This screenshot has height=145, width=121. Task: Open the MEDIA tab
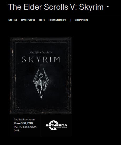(x=13, y=20)
